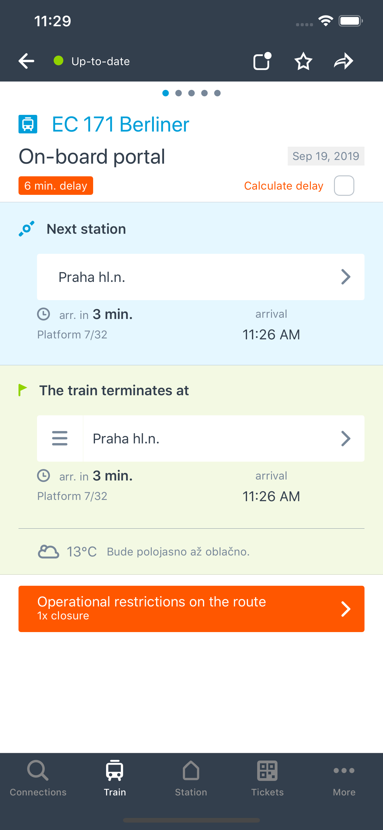Expand Next station Praha hl.n. chevron

(345, 277)
